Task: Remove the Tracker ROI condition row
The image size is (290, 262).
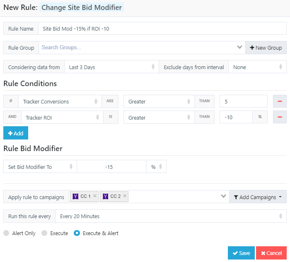Action: (x=280, y=117)
